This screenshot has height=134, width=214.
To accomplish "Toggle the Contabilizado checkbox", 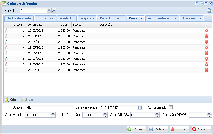I will [x=171, y=107].
